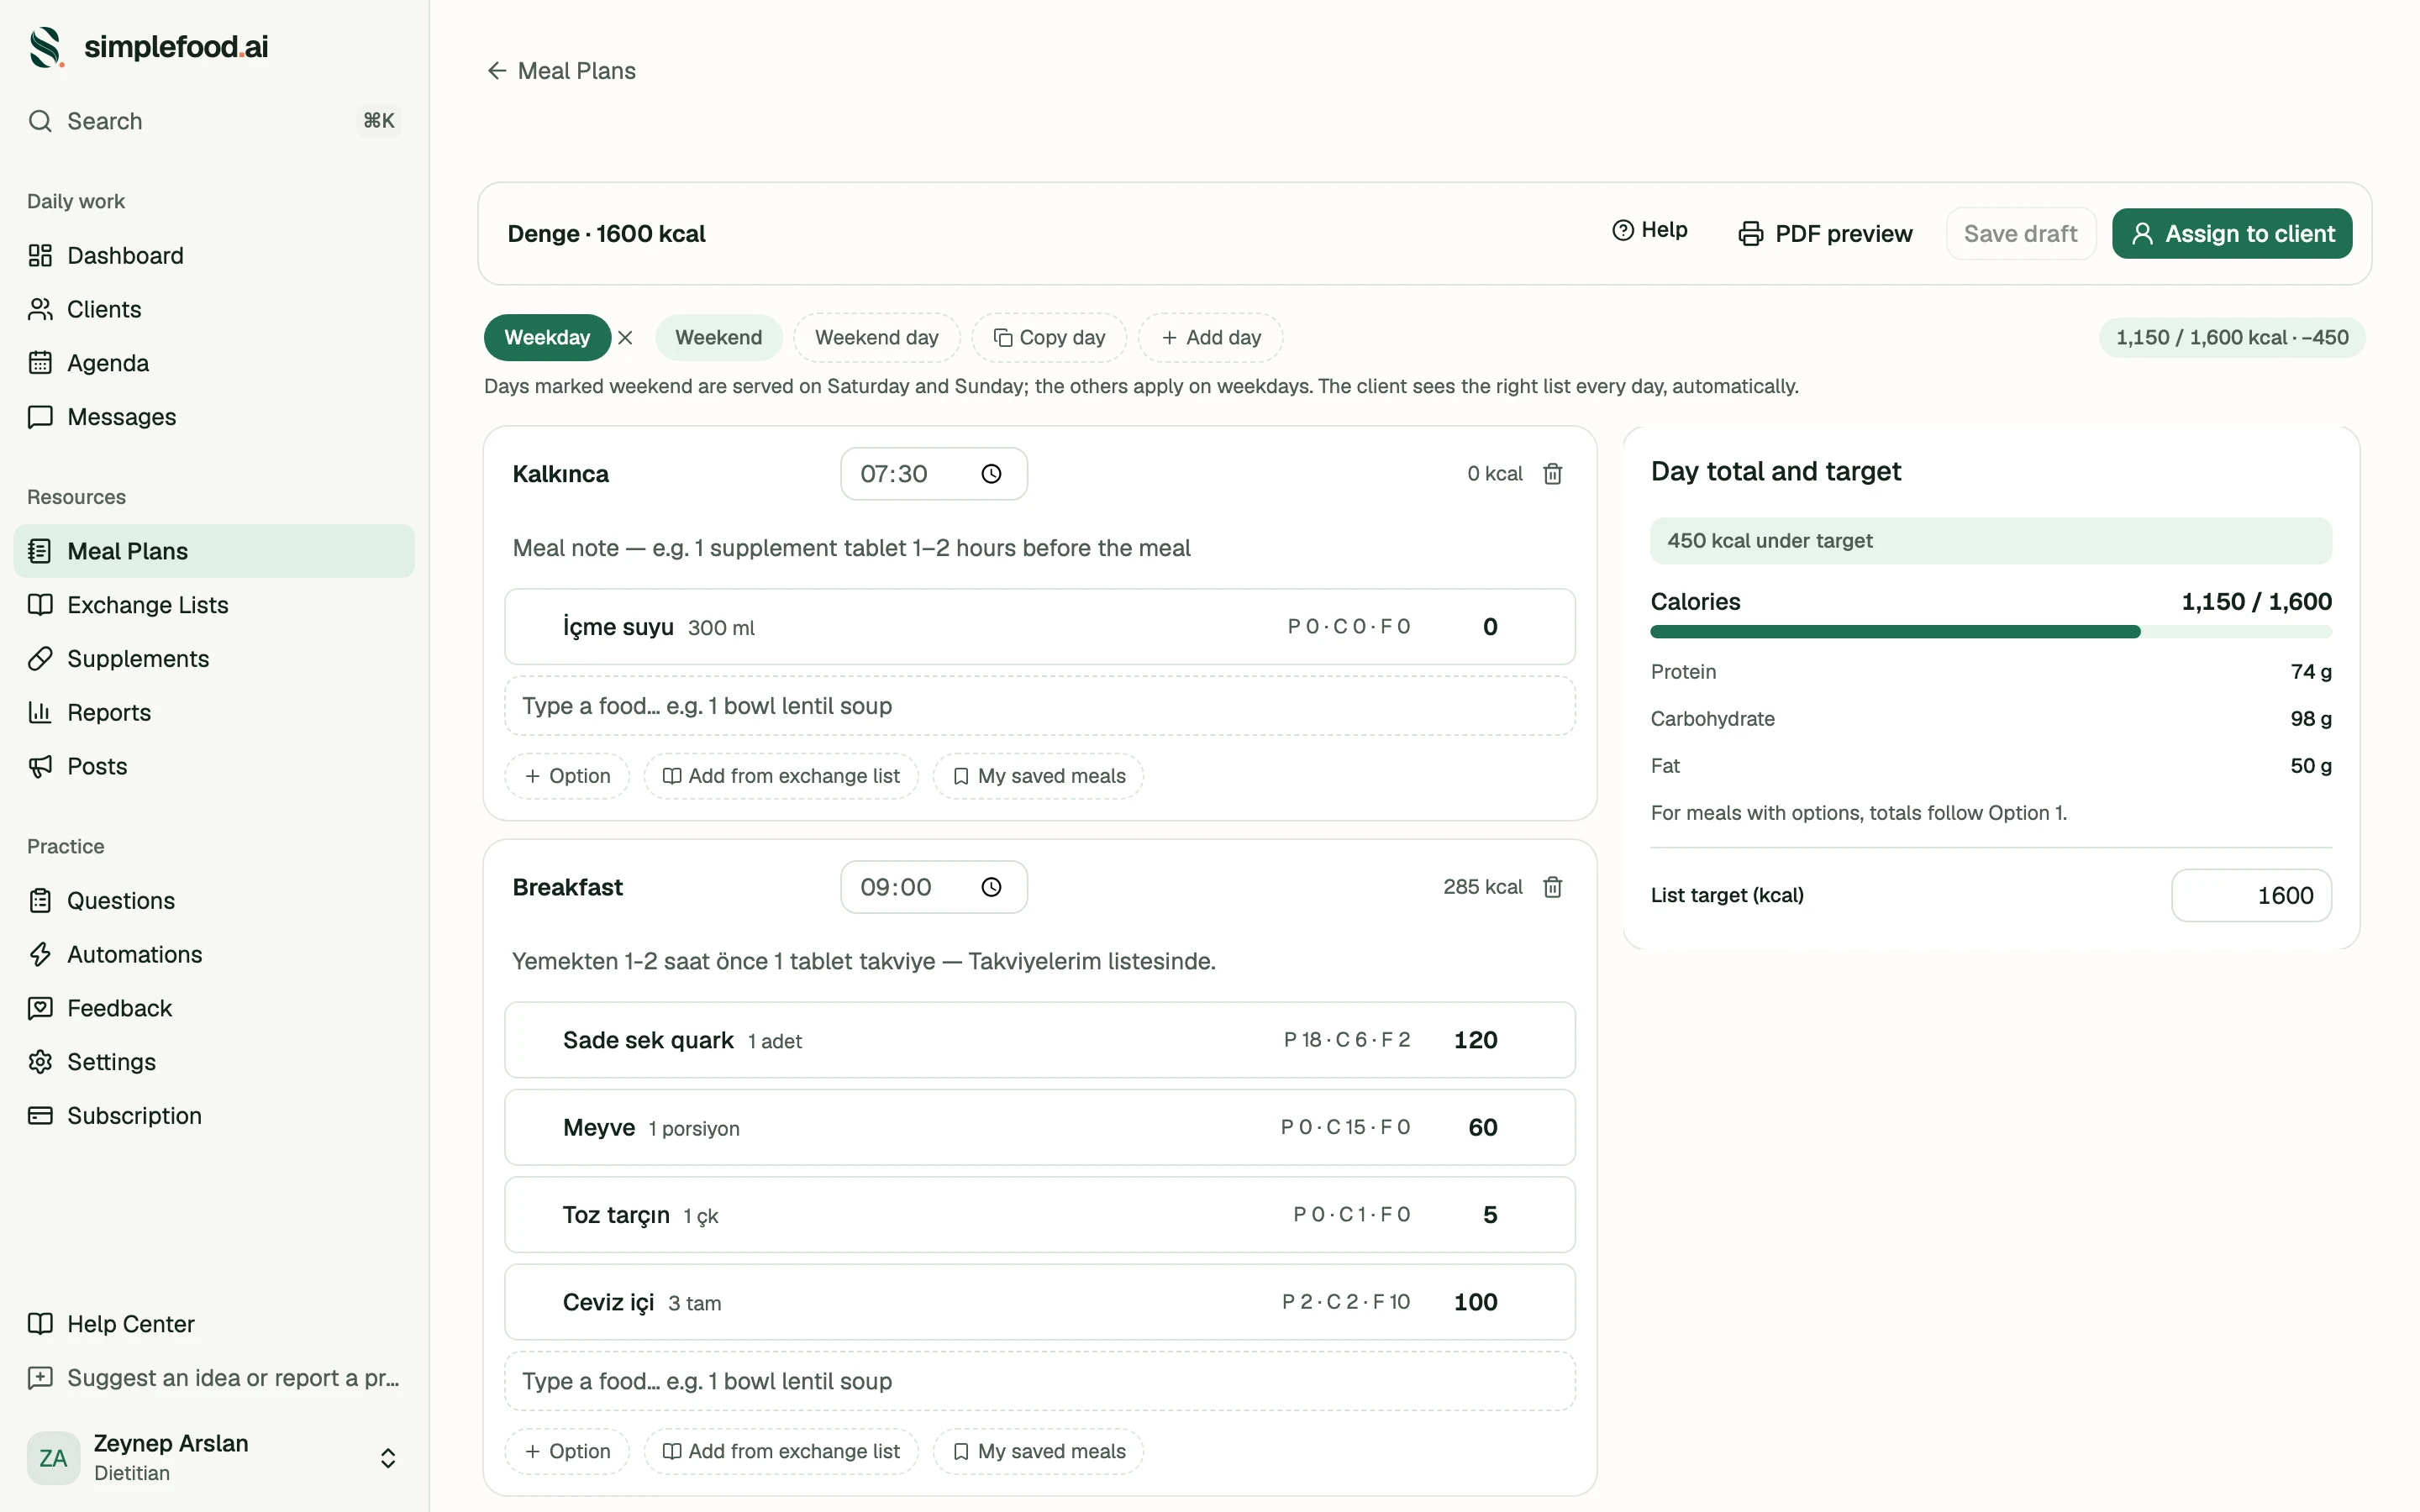Add from exchange list in Breakfast
The width and height of the screenshot is (2420, 1512).
pos(781,1451)
